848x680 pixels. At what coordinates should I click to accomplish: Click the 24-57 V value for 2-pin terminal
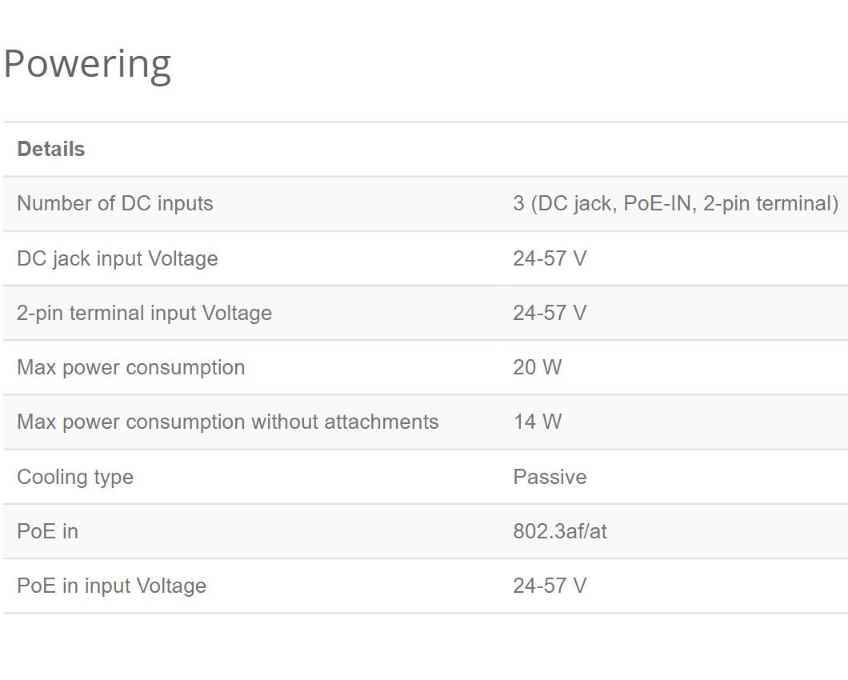click(550, 313)
